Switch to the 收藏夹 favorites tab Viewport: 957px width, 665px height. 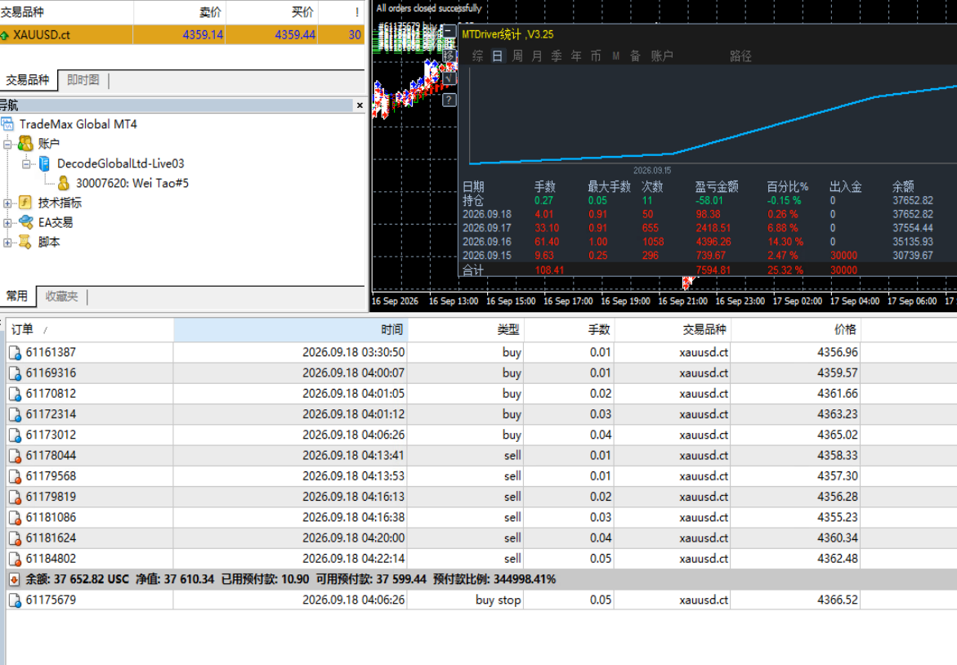click(x=61, y=296)
